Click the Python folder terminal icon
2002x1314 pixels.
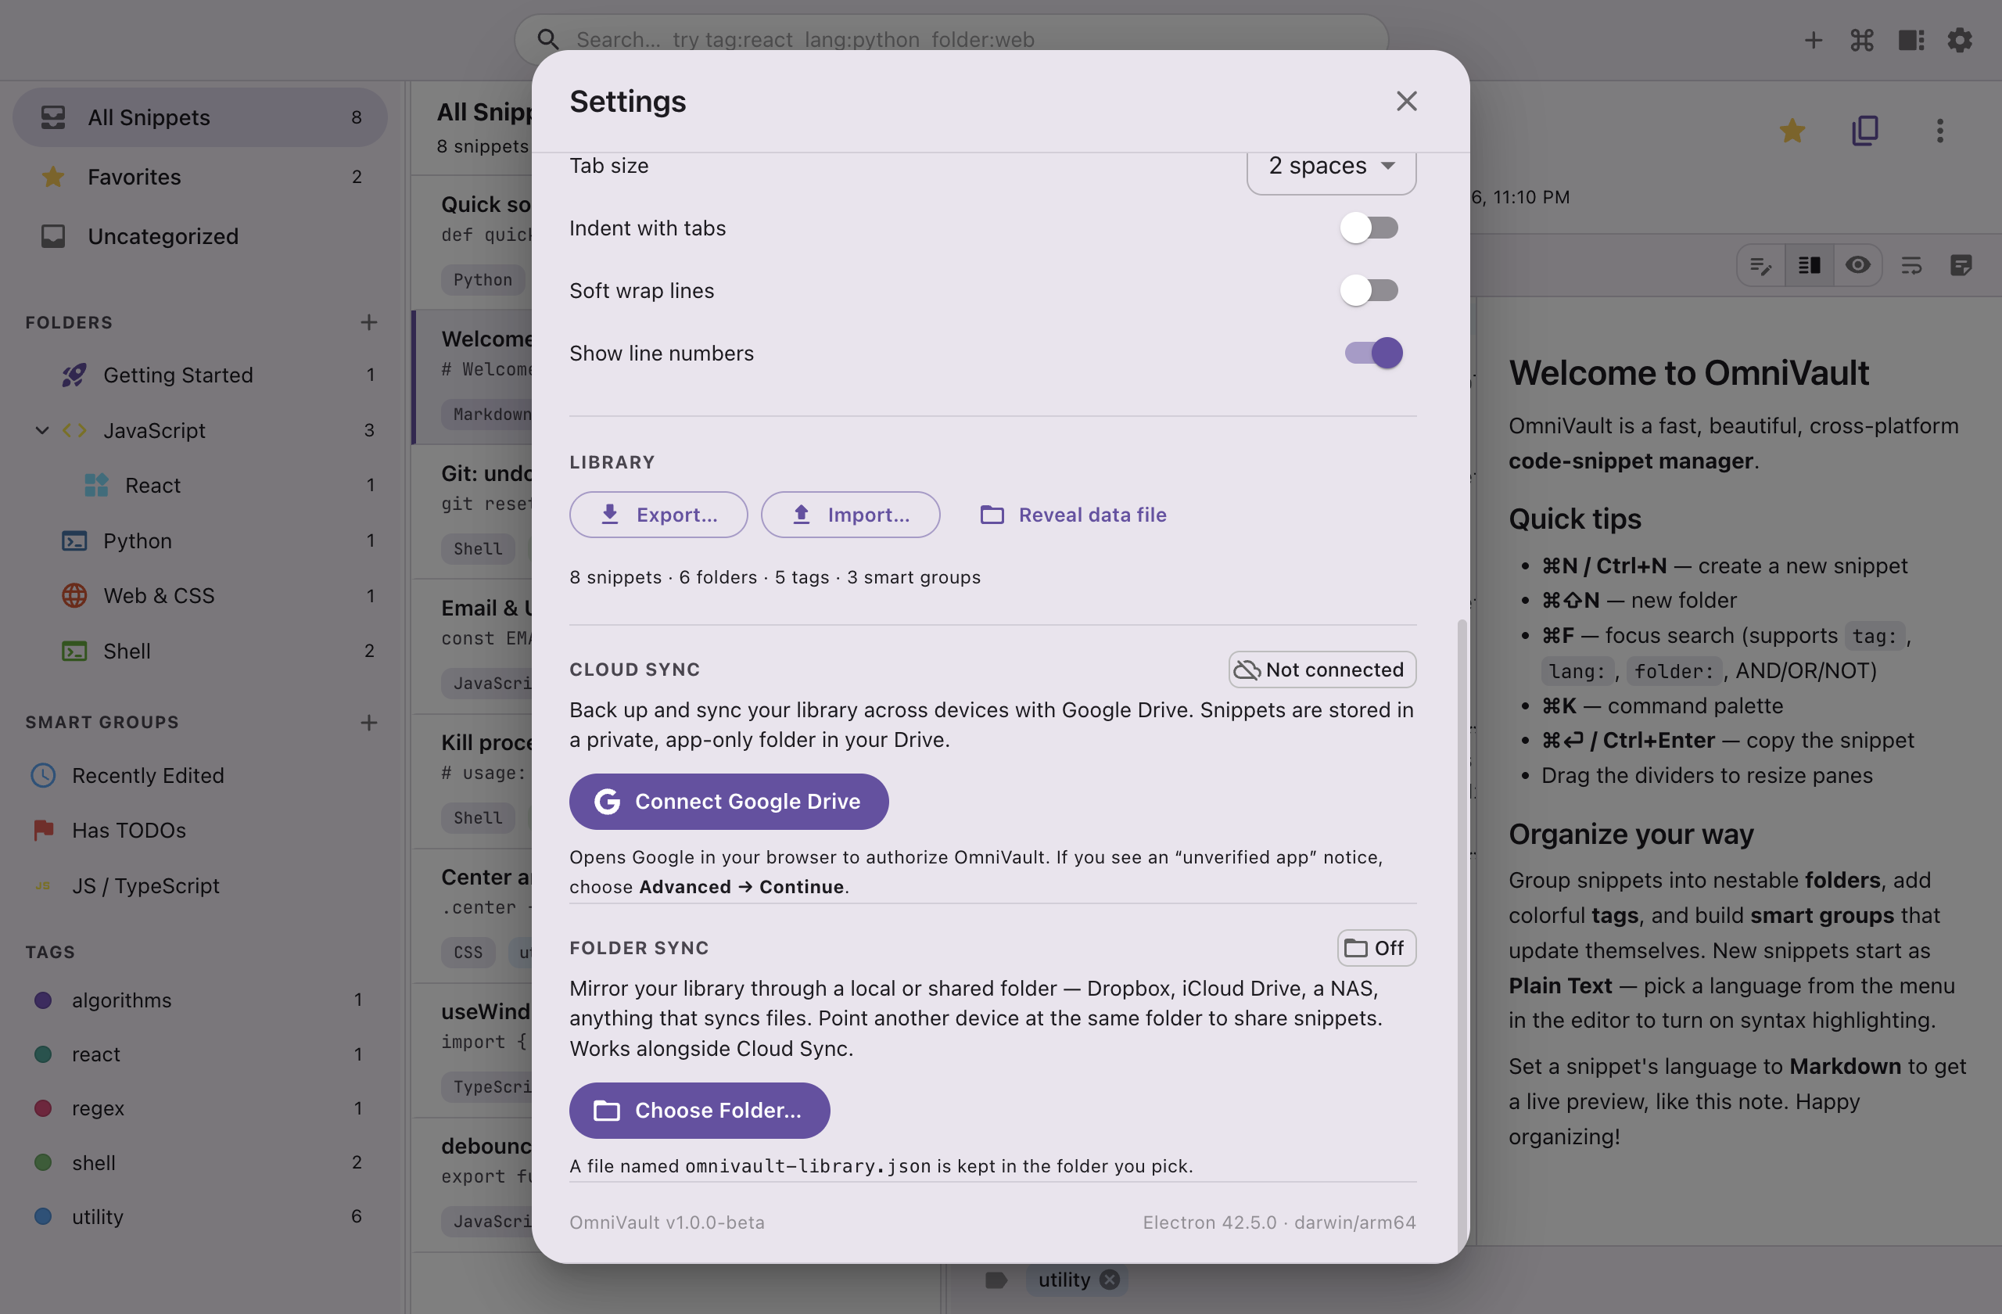click(74, 541)
